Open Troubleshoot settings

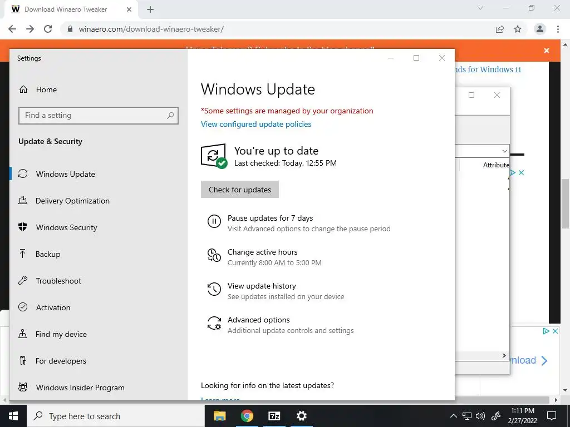[x=58, y=281]
